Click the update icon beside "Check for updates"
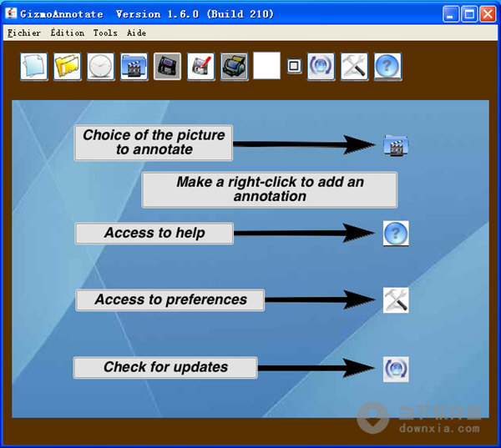Screen dimensions: 501x448 tap(396, 368)
